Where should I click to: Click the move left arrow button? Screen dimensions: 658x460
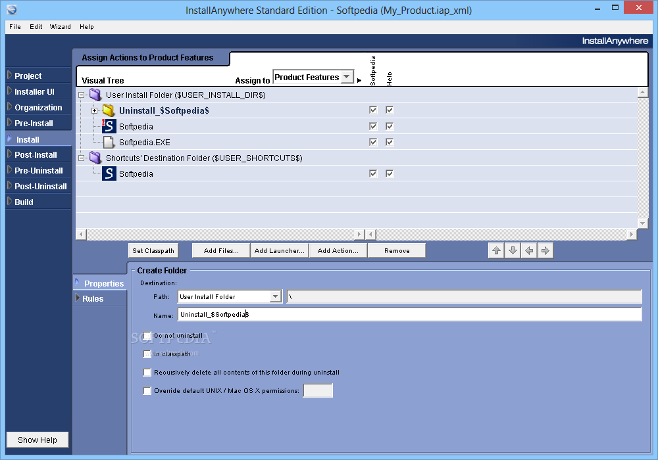529,250
